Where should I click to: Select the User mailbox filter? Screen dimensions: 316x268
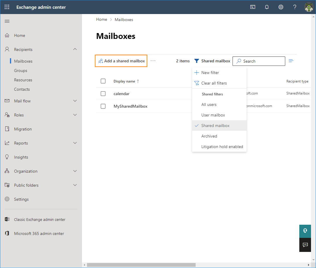[219, 115]
